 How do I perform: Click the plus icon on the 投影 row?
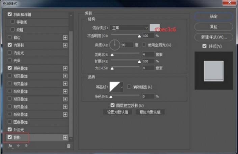(65, 137)
